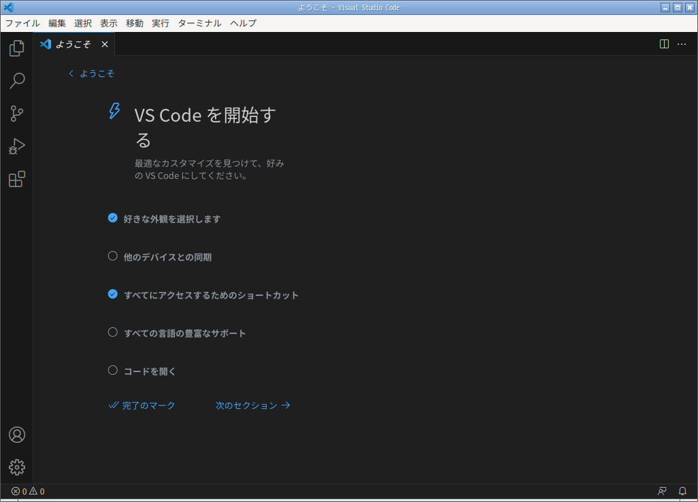This screenshot has width=698, height=502.
Task: Click the 完了のマーク link
Action: [142, 405]
